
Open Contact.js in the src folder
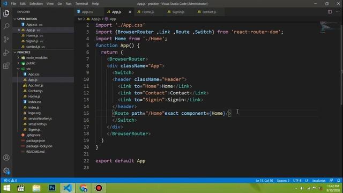[x=35, y=91]
